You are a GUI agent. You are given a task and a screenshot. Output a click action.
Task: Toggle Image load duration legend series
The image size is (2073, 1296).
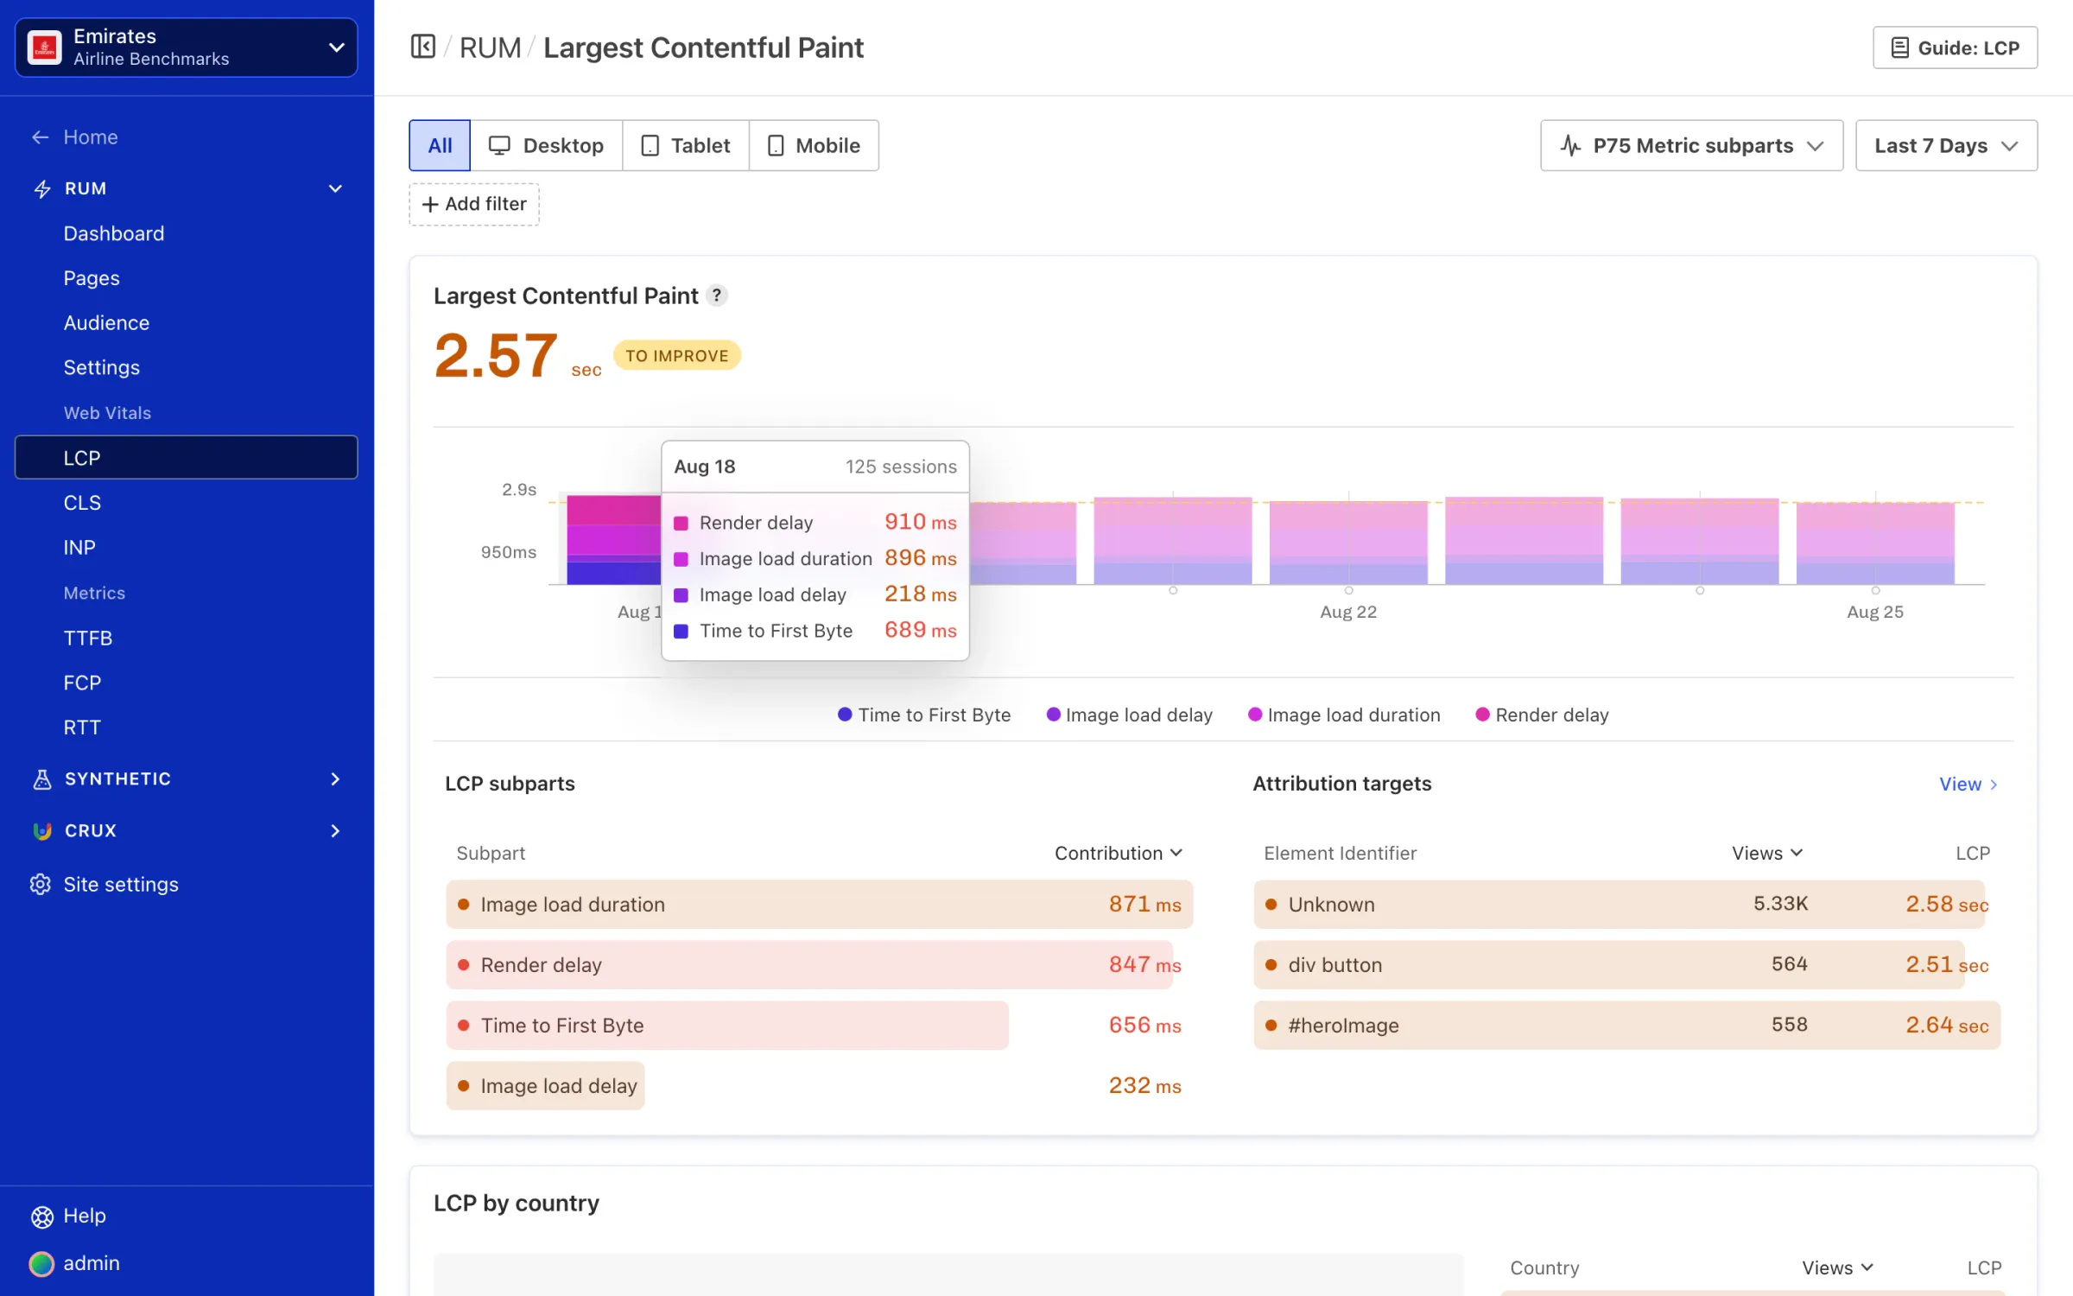1345,715
